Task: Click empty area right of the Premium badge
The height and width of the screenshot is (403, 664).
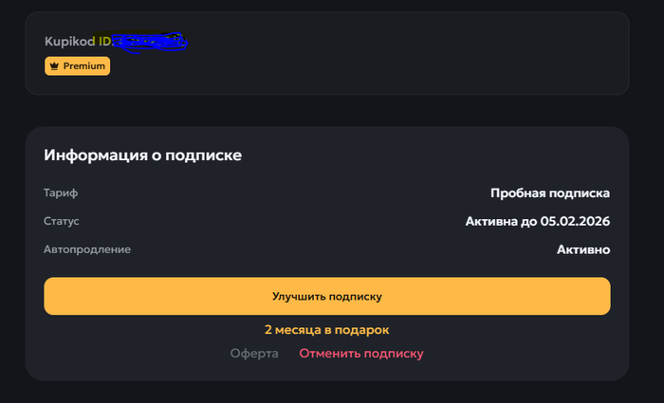Action: pos(332,66)
